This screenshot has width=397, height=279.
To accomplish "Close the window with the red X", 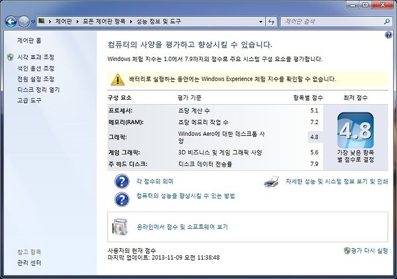I will coord(383,5).
